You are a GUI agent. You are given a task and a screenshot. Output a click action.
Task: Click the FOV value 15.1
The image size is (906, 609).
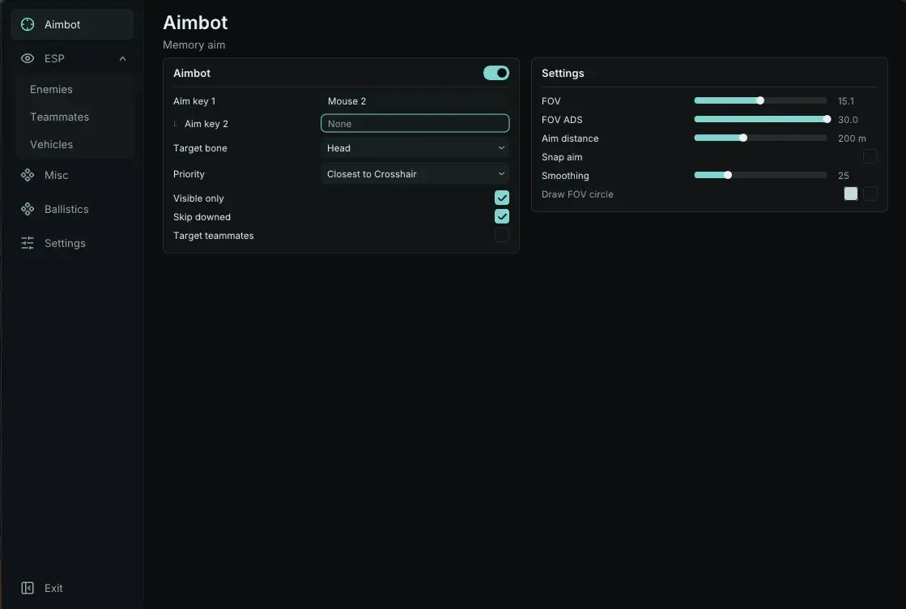point(846,101)
